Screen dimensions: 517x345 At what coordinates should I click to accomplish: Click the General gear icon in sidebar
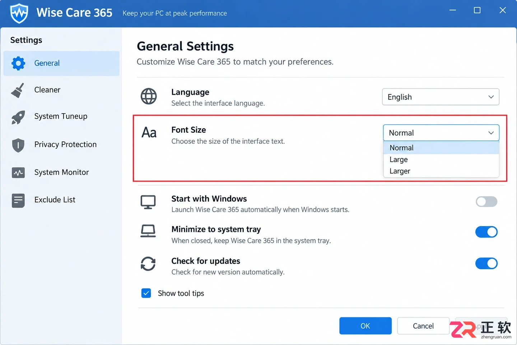pos(18,63)
